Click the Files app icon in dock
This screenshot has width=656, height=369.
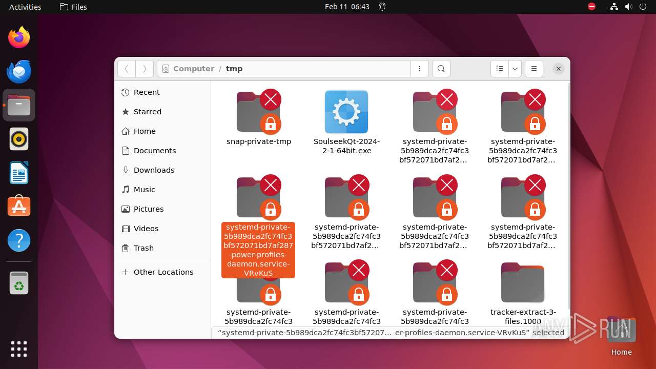pos(19,105)
